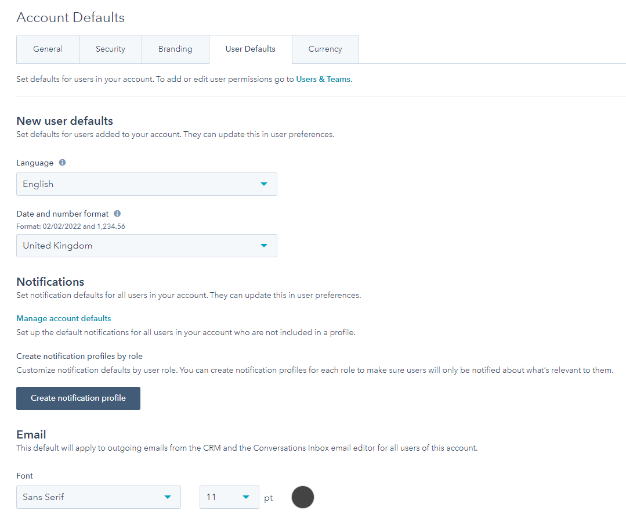
Task: Click the Email section heading
Action: pos(31,434)
